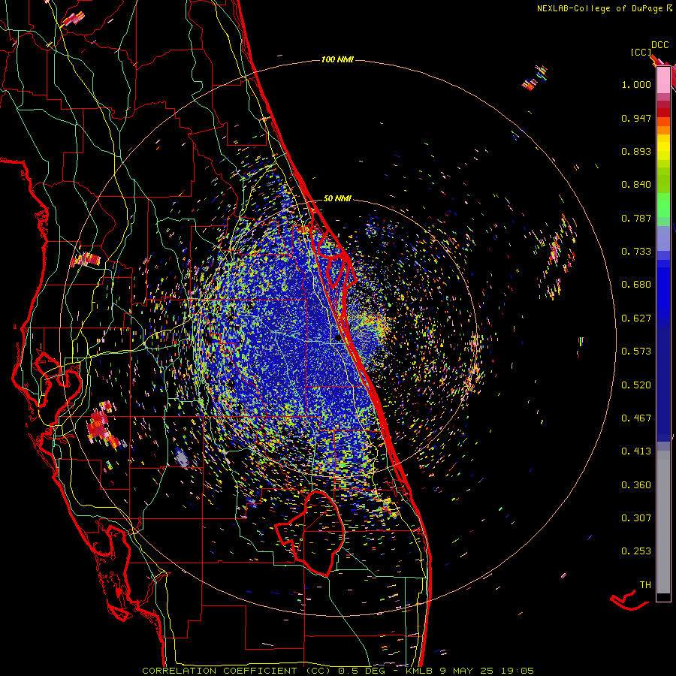Select the 0.840 scale value
The width and height of the screenshot is (676, 676).
click(636, 185)
